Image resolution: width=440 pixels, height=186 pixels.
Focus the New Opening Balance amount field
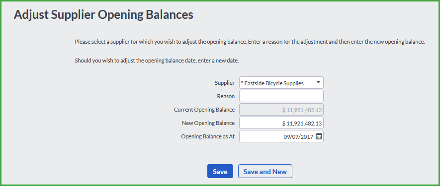coord(281,123)
